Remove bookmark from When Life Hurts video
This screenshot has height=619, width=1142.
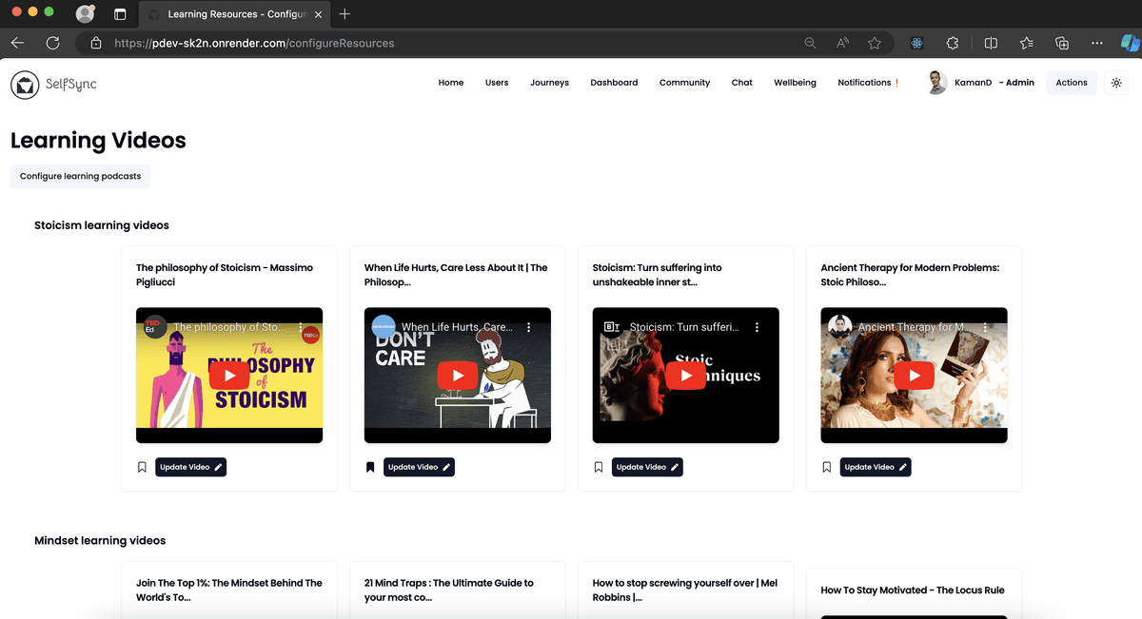(x=370, y=467)
